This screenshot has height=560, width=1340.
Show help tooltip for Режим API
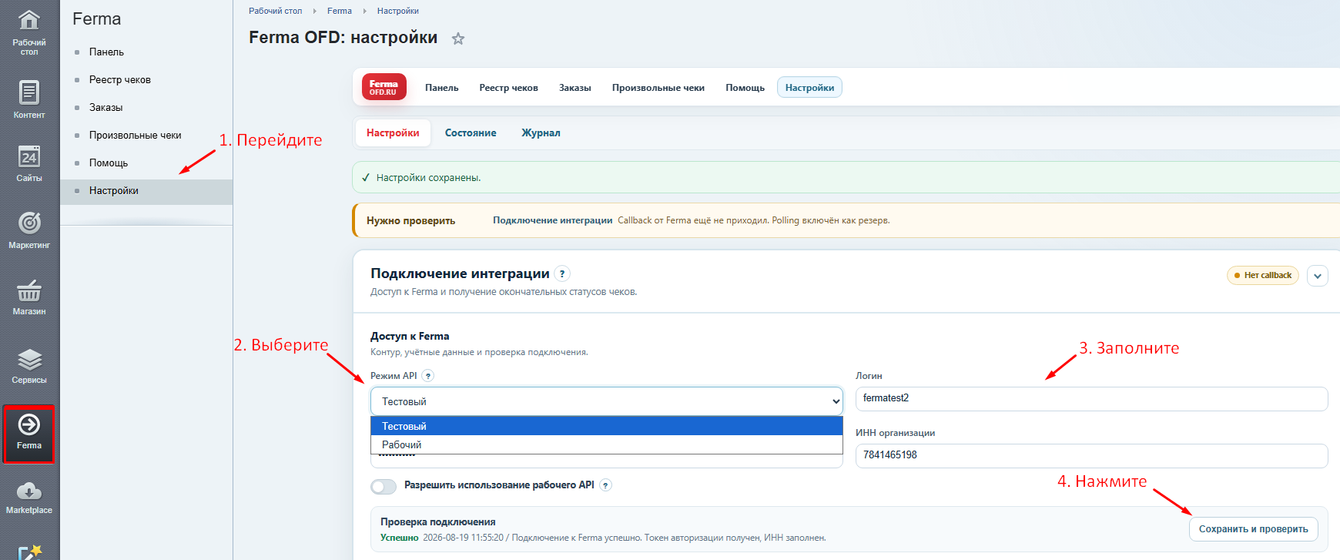click(428, 376)
